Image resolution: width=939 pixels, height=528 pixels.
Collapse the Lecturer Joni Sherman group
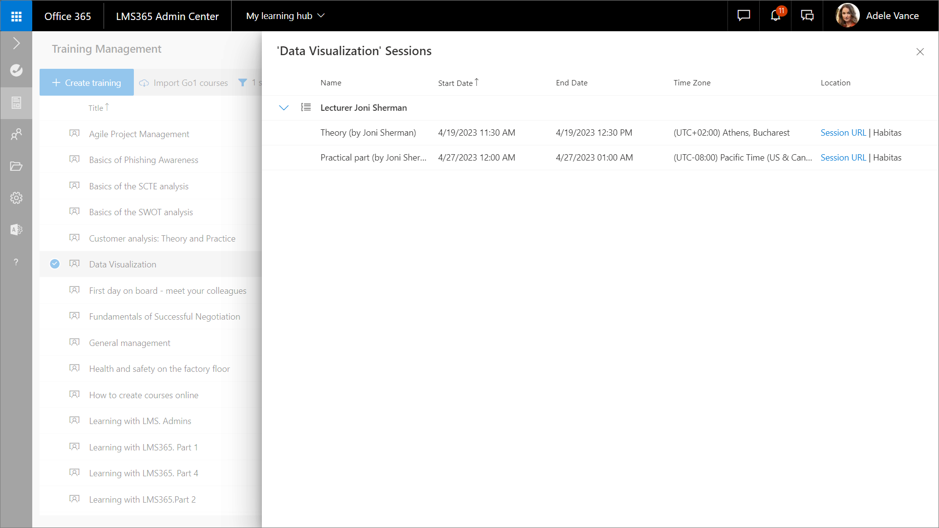(x=284, y=108)
